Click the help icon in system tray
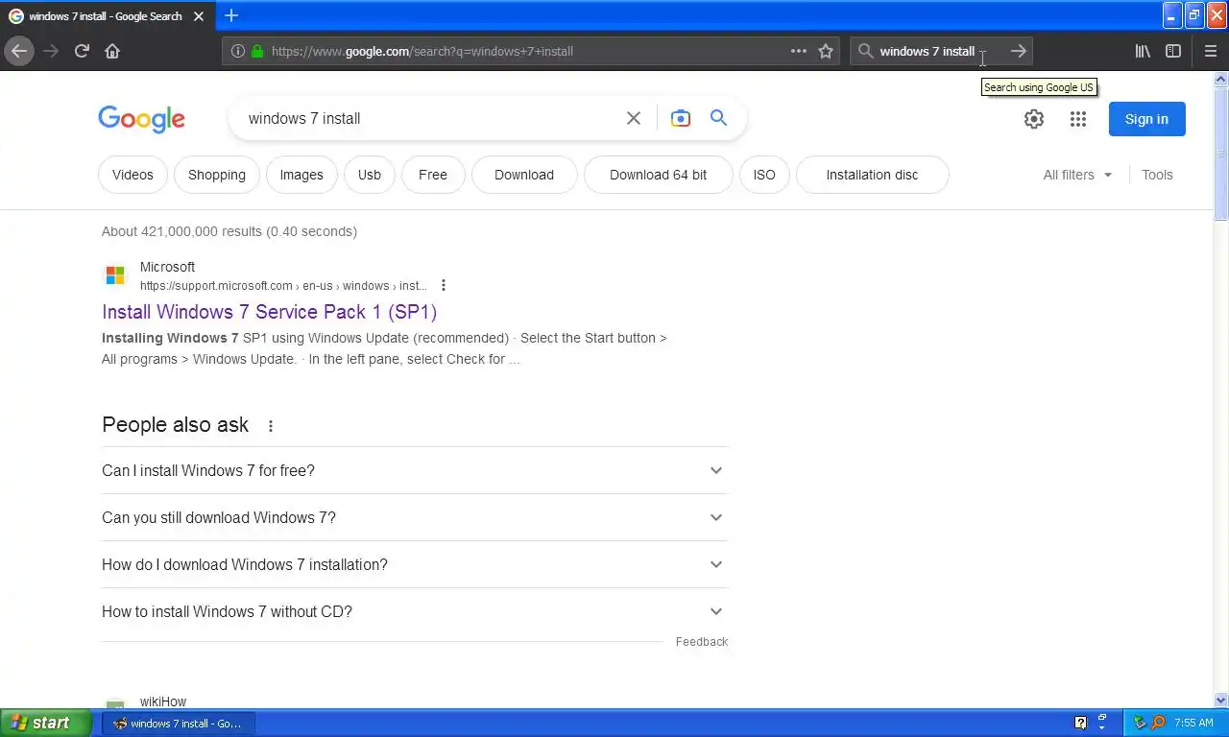Viewport: 1229px width, 737px height. (1080, 723)
